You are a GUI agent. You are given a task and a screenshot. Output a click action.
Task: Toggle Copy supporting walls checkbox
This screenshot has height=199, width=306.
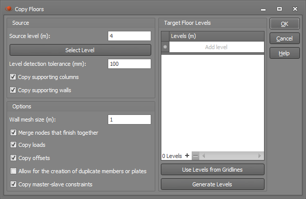pos(13,90)
